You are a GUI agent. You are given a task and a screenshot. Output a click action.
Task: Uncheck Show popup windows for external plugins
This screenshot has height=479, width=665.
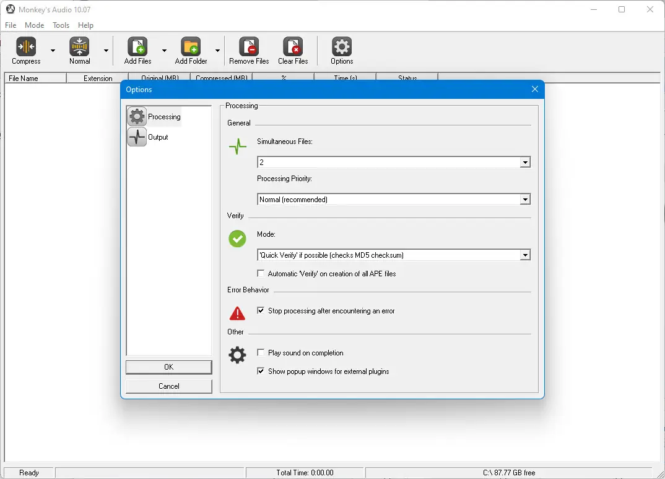click(x=261, y=371)
